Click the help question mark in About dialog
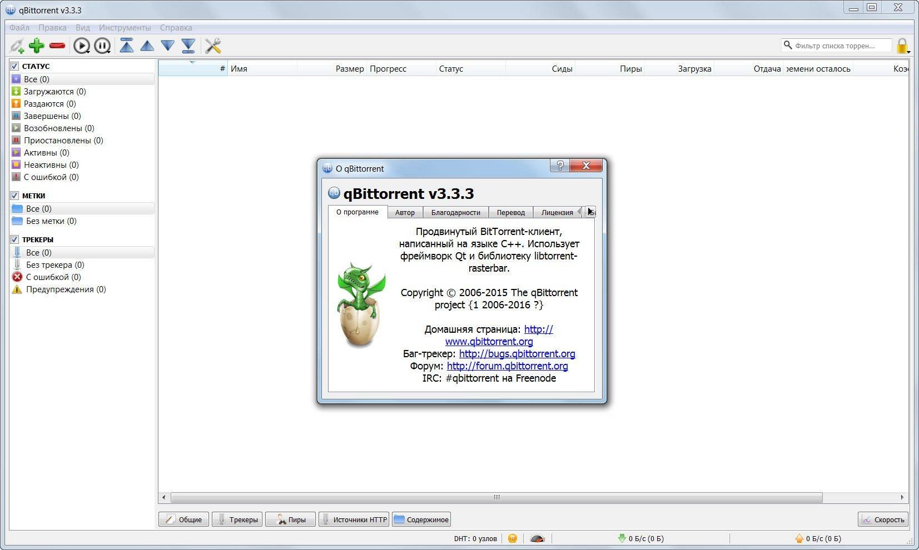 (x=559, y=165)
